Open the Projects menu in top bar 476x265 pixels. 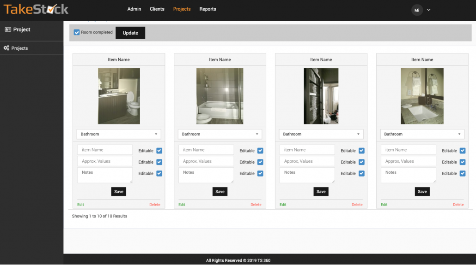[182, 9]
